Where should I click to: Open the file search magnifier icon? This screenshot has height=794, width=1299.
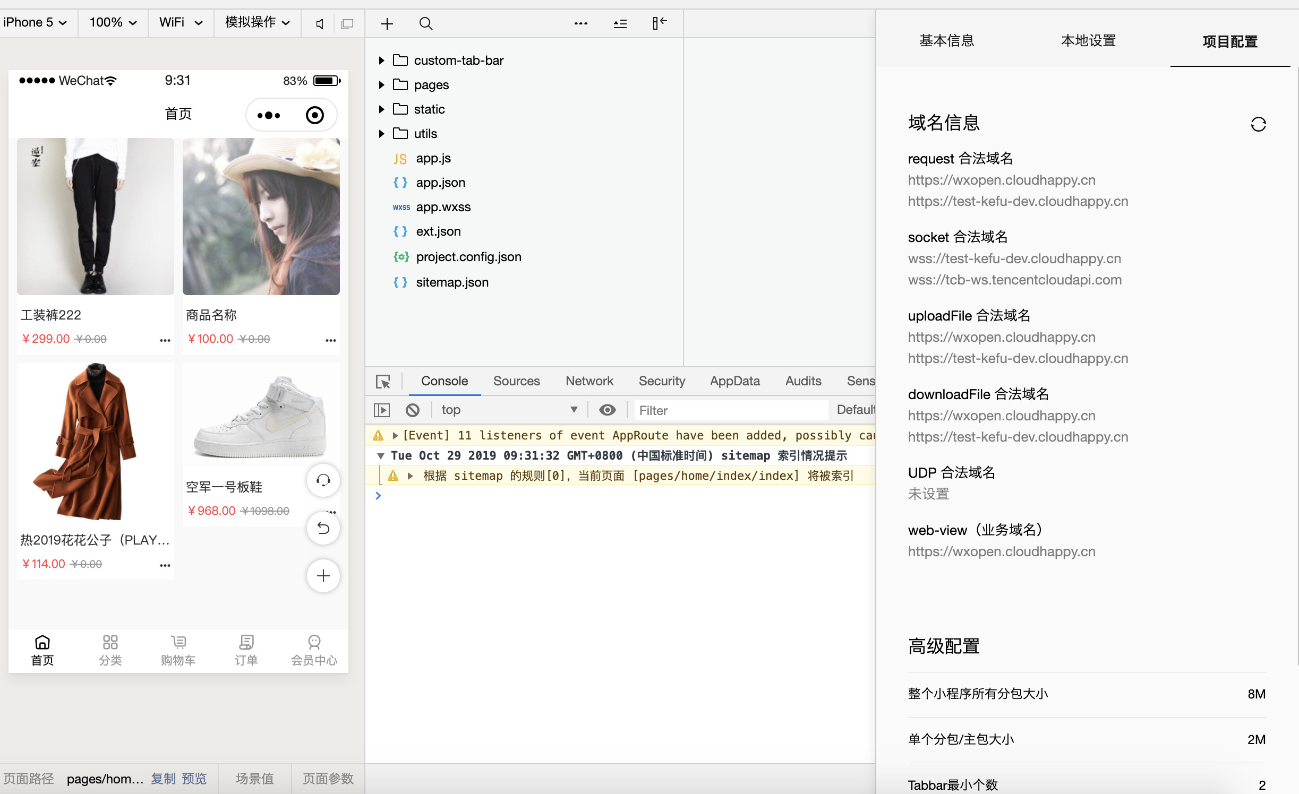click(425, 23)
